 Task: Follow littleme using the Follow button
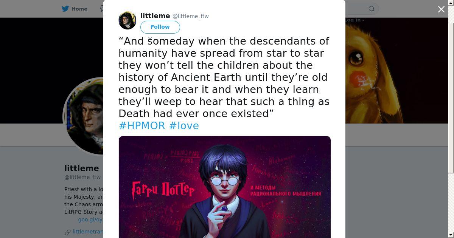tap(160, 27)
